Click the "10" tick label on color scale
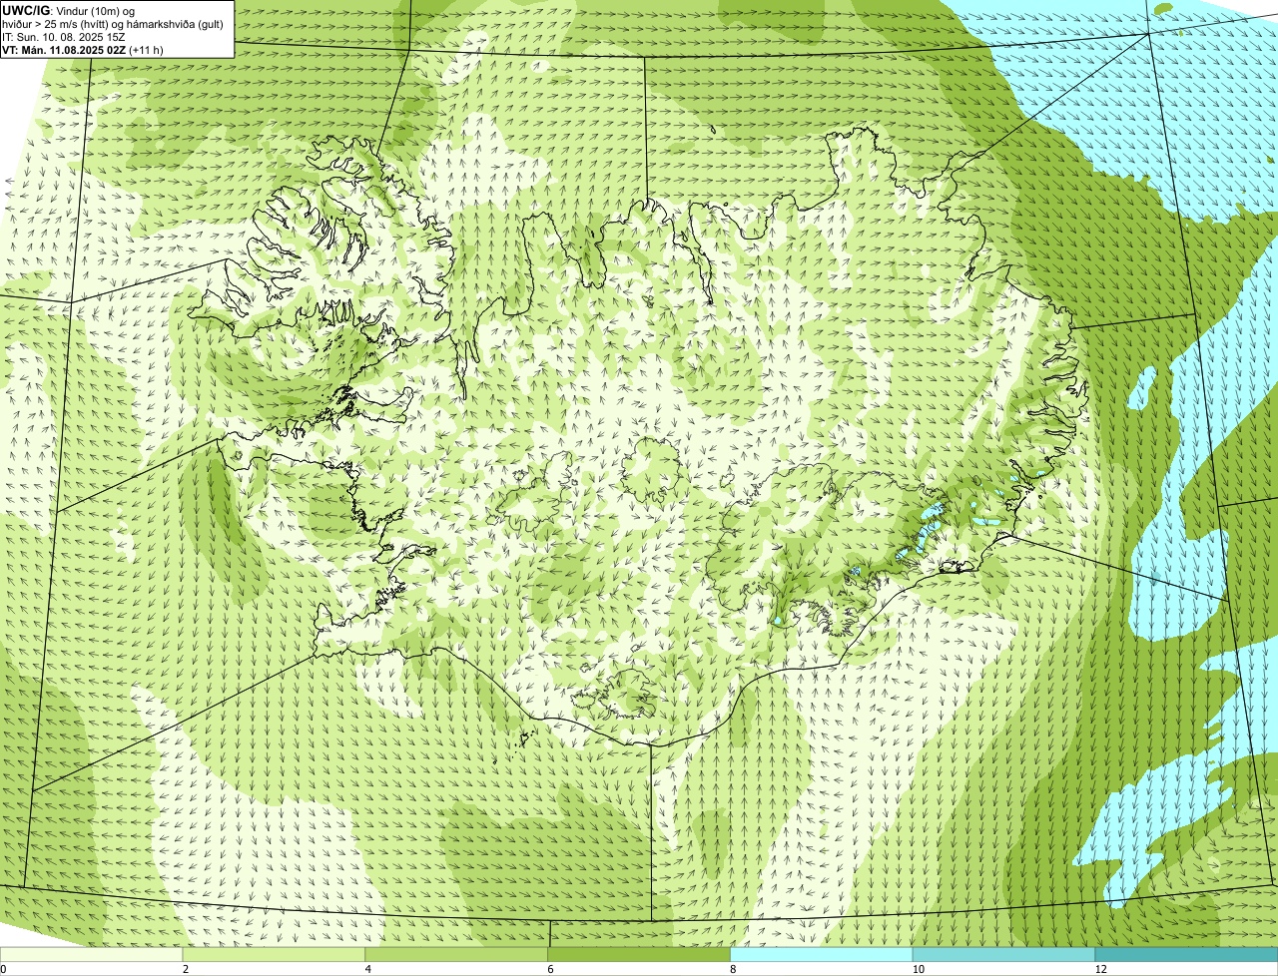The width and height of the screenshot is (1278, 976). coord(918,969)
